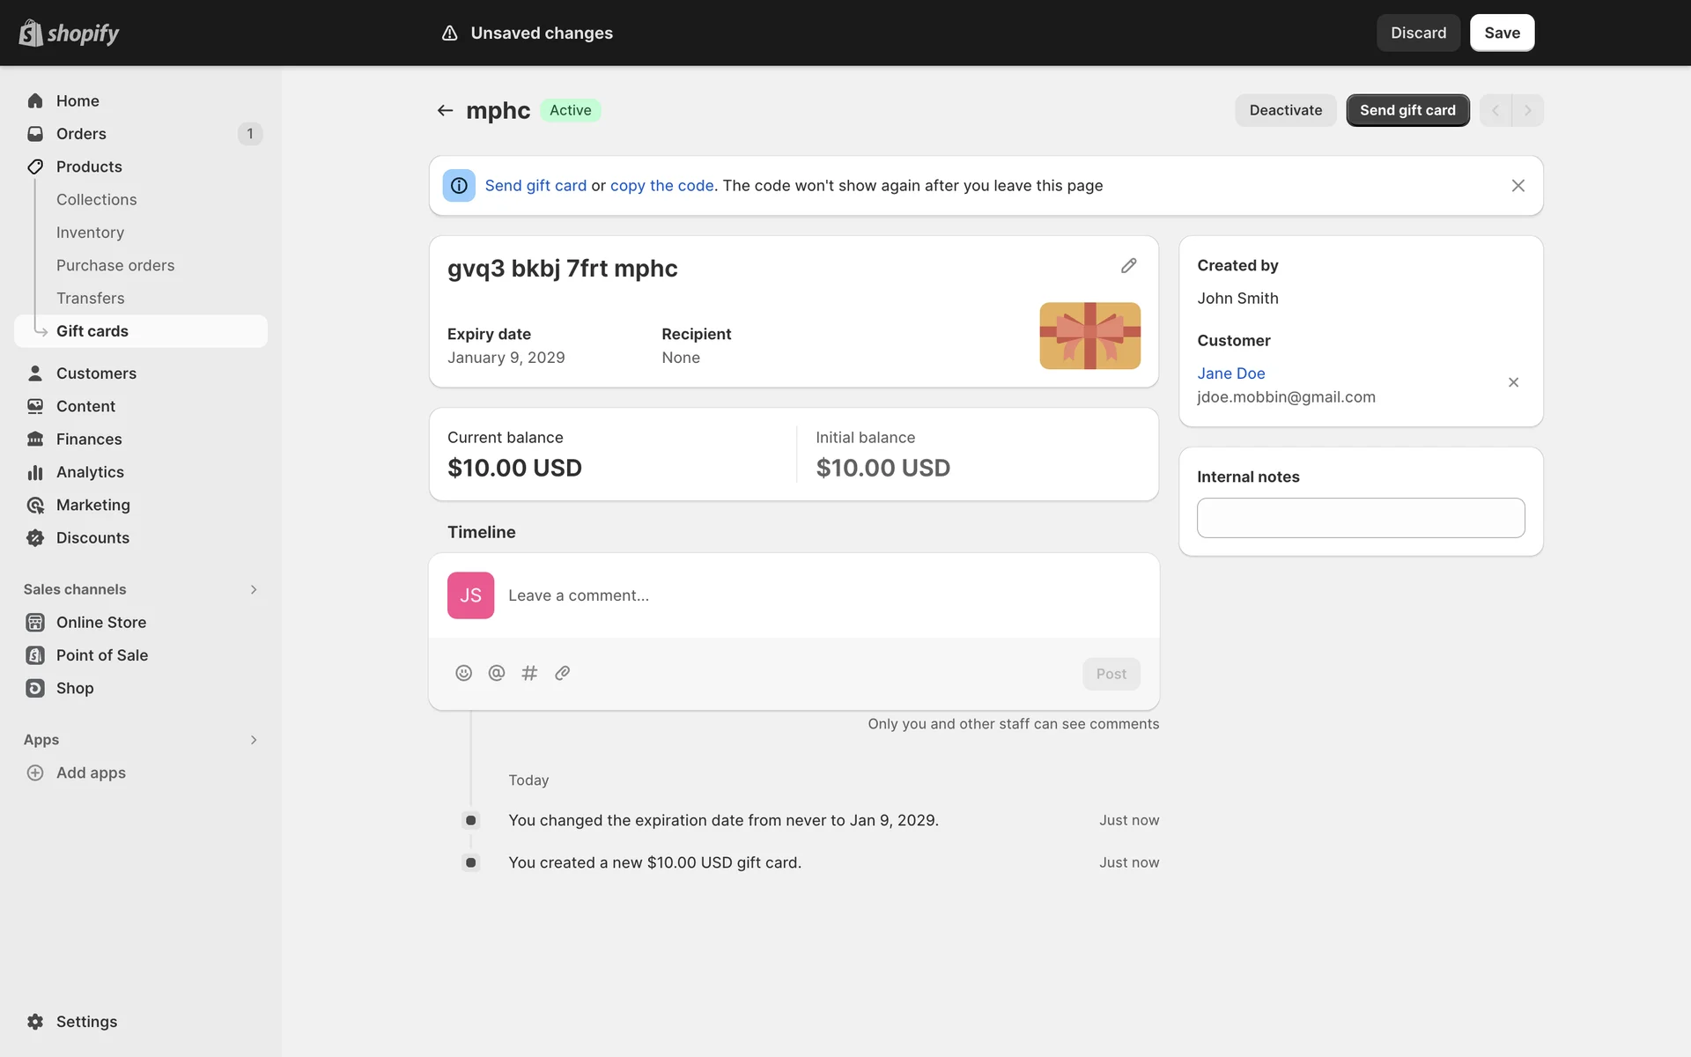This screenshot has height=1057, width=1691.
Task: Click the attachment paperclip icon
Action: tap(562, 673)
